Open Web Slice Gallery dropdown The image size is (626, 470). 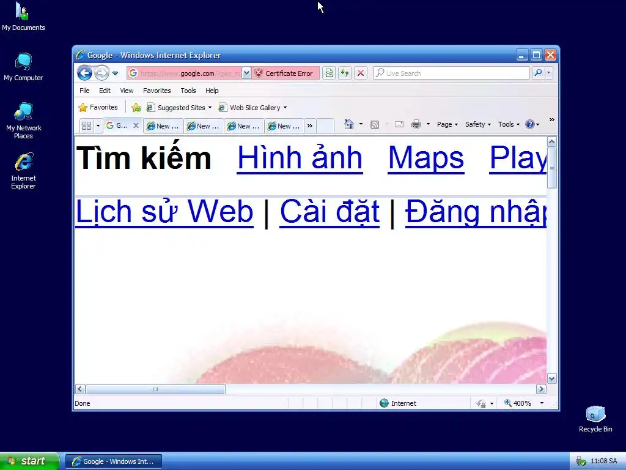[252, 108]
